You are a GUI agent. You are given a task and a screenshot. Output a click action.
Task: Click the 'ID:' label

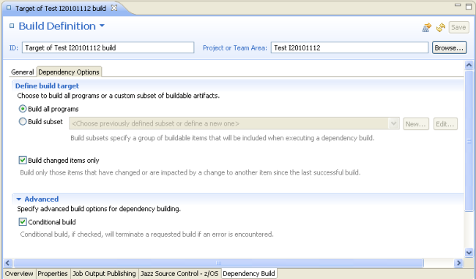click(x=14, y=47)
